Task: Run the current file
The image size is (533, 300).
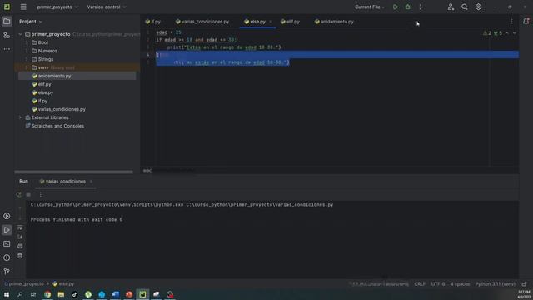Action: pyautogui.click(x=396, y=7)
